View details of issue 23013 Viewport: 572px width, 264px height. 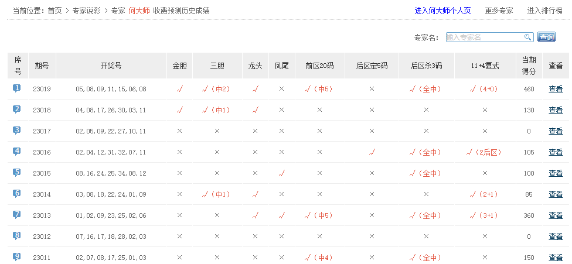[556, 215]
